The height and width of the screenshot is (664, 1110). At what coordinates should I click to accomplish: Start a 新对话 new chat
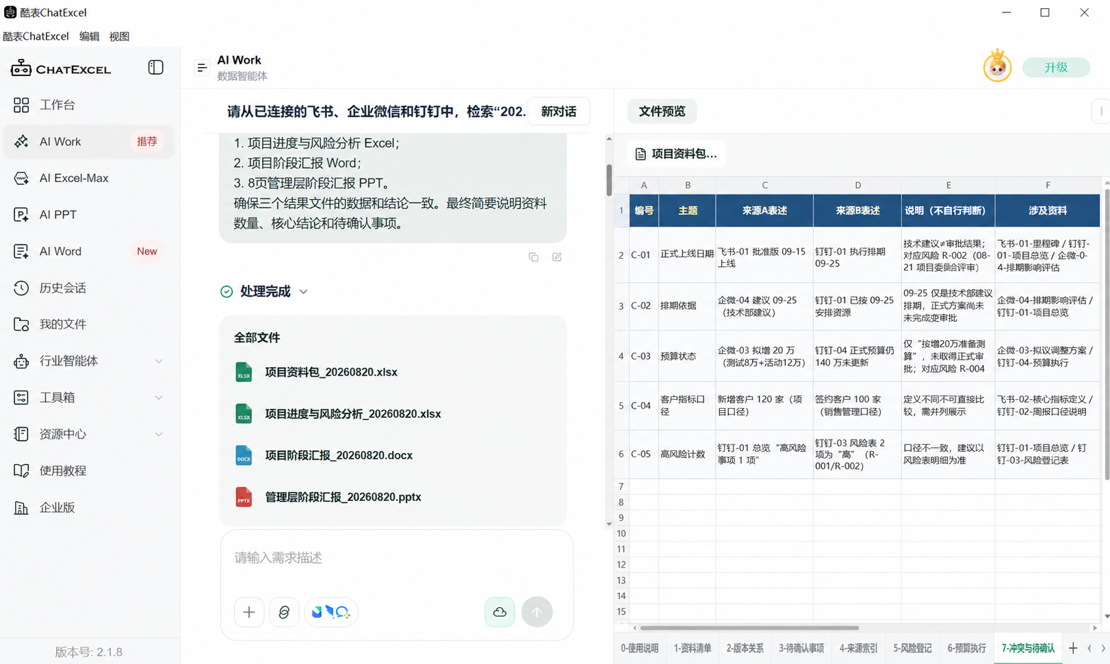[558, 112]
